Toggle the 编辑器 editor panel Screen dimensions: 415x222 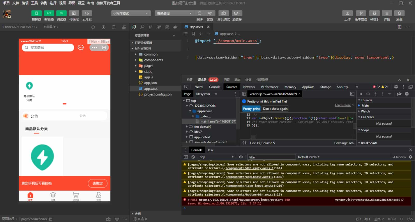coord(49,13)
